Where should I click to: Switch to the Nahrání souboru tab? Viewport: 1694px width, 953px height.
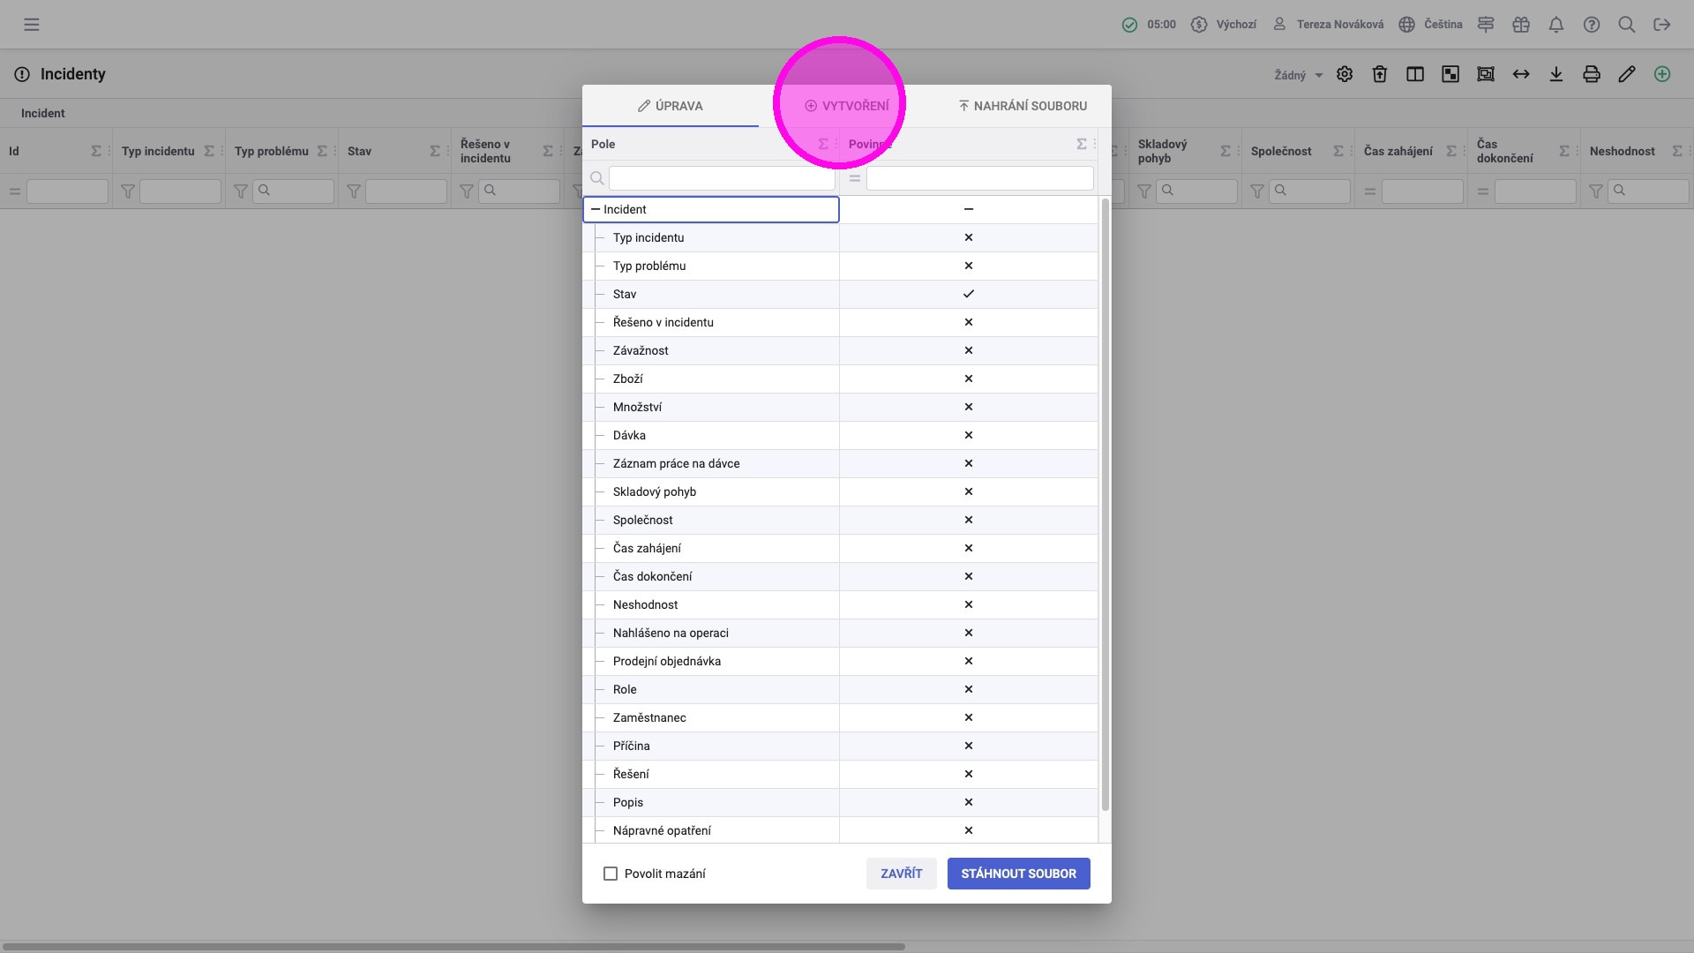point(1023,106)
